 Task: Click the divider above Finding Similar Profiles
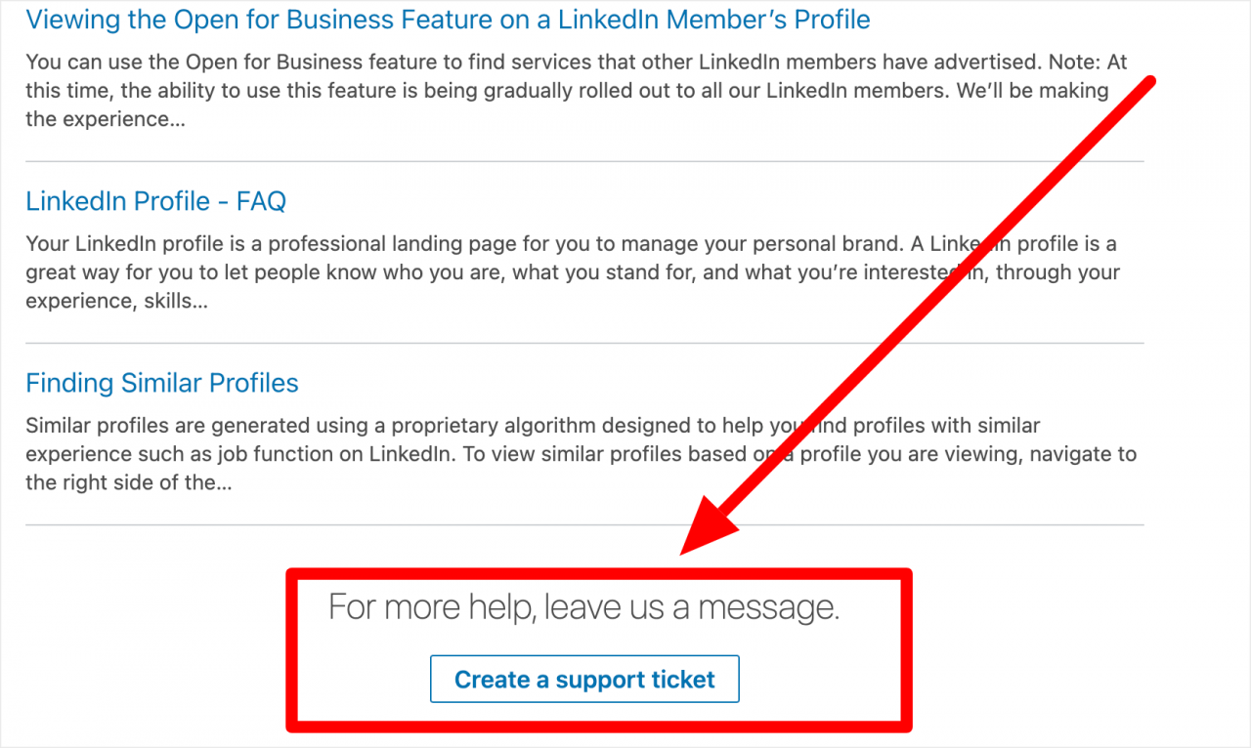coord(584,343)
